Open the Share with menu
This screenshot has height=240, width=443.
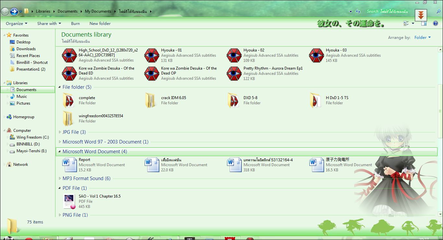[49, 23]
